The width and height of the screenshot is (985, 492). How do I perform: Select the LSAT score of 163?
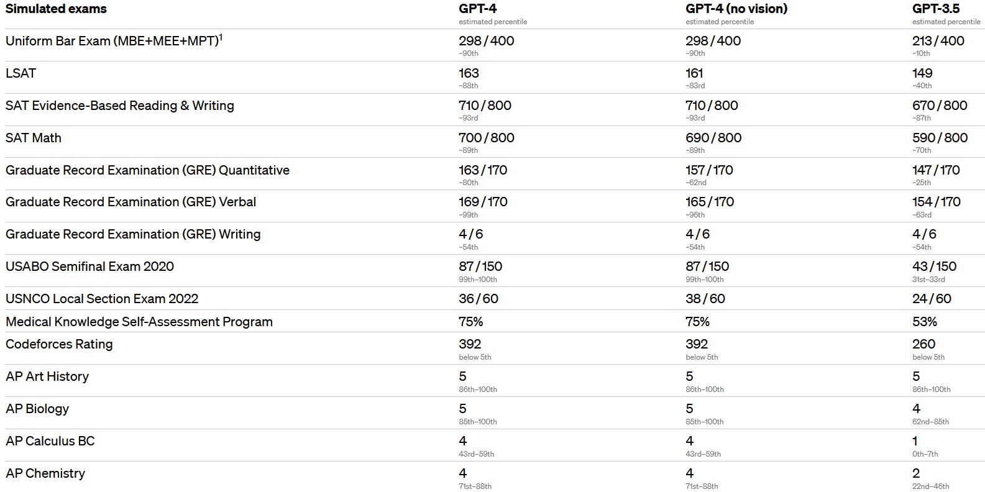(x=469, y=73)
